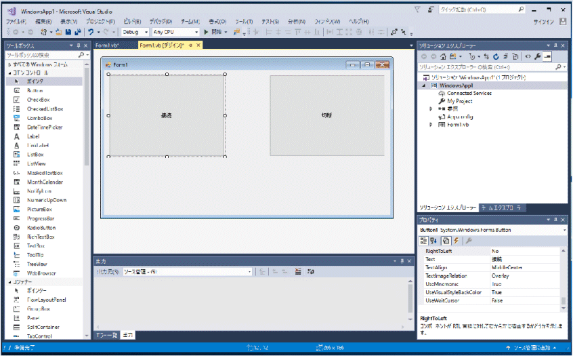Expand the Form1.vb tree node

tap(431, 125)
